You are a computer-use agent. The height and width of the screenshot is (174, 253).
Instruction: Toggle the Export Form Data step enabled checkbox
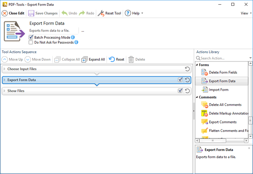click(180, 80)
